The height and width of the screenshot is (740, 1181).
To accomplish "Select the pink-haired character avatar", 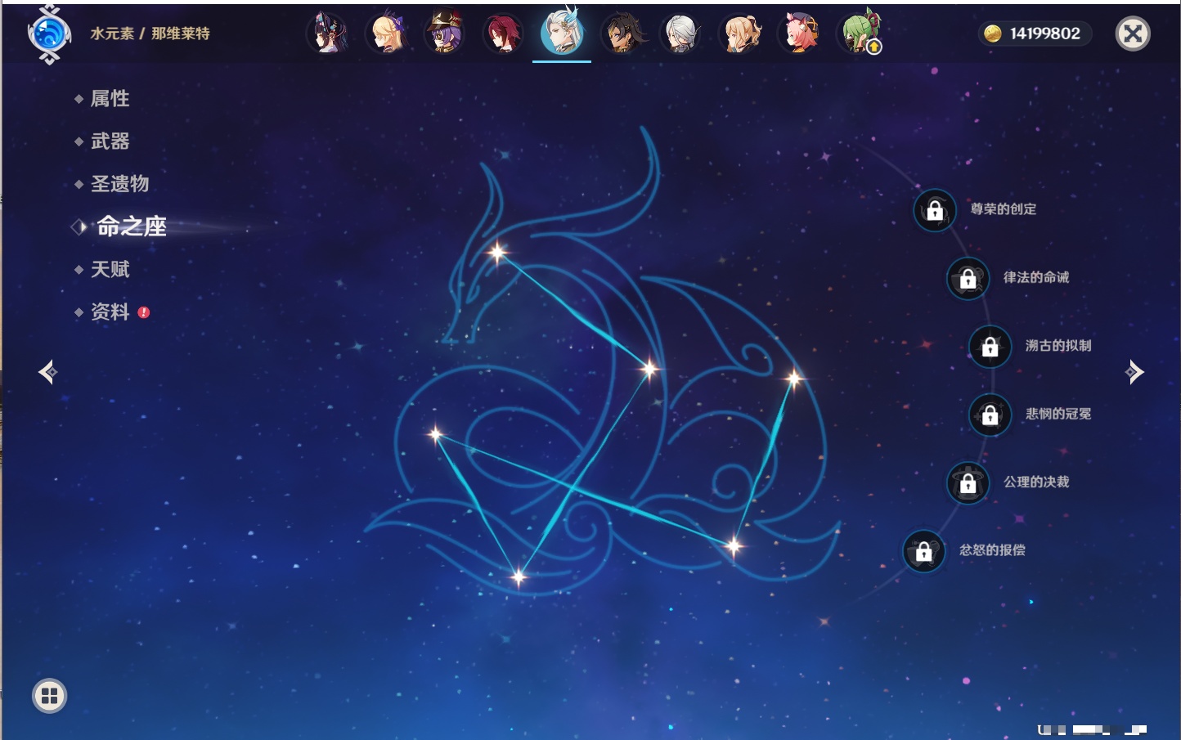I will (799, 34).
